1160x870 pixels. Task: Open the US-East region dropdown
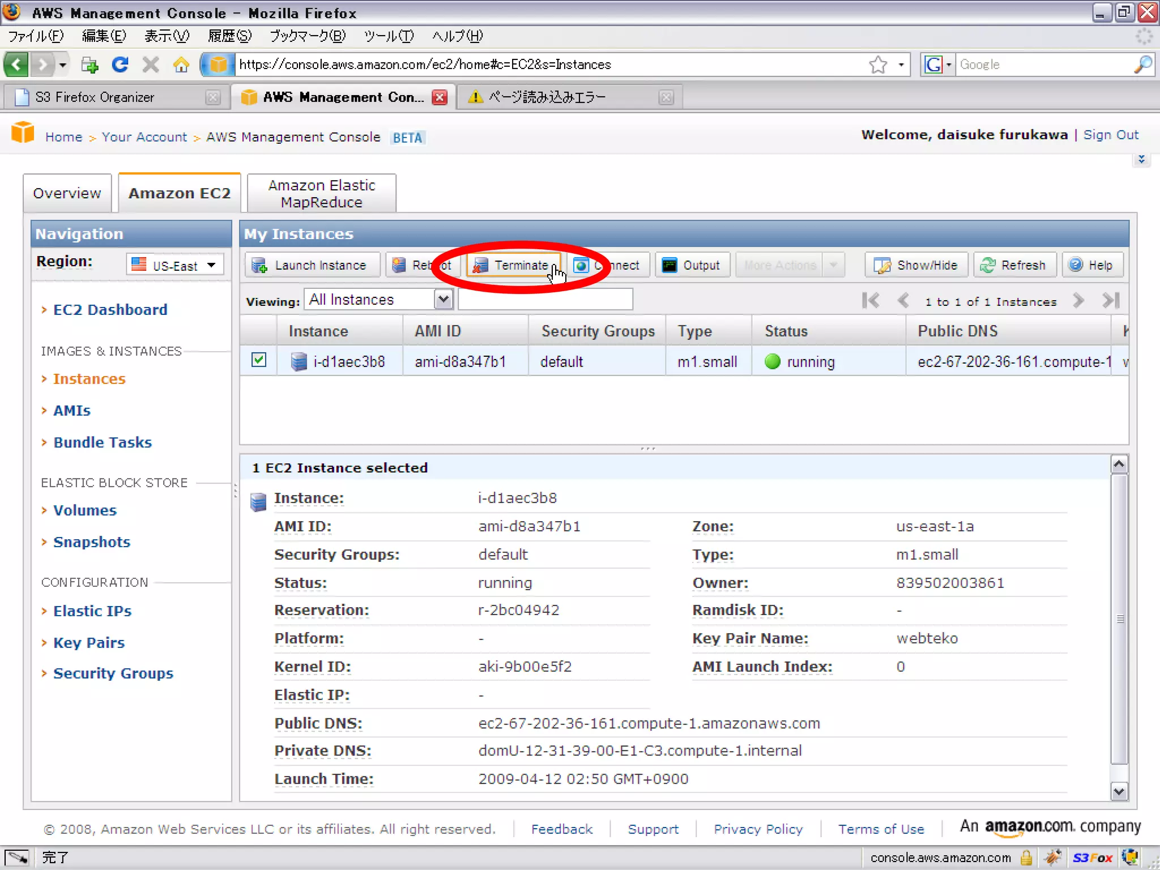[175, 265]
